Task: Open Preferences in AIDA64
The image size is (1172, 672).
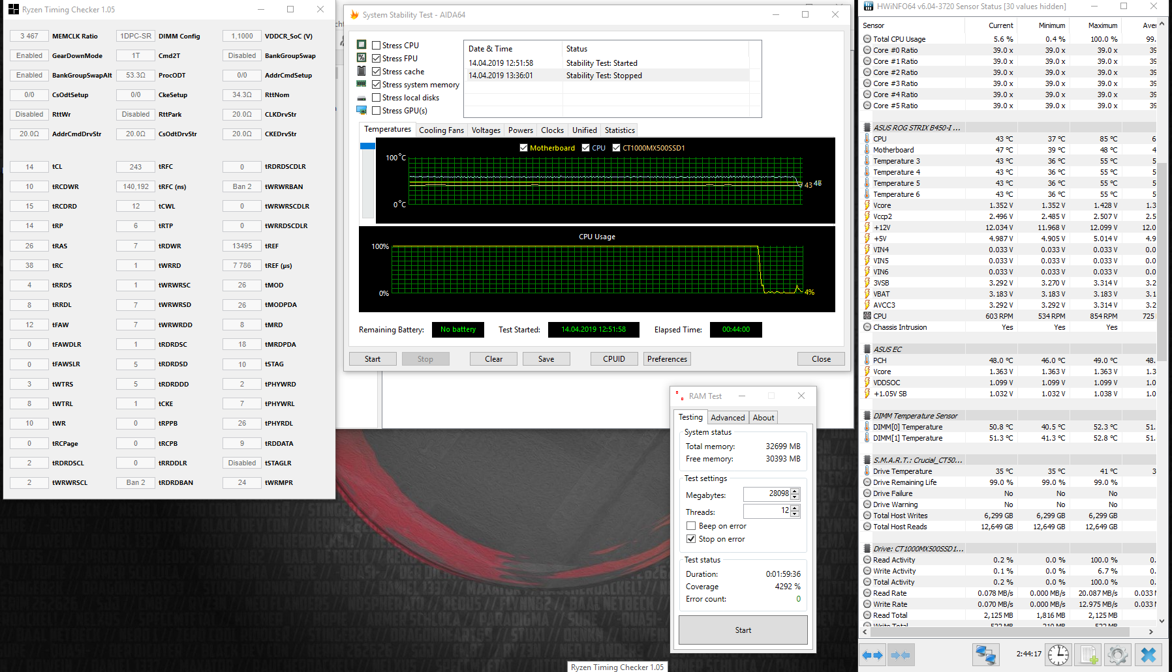Action: pyautogui.click(x=667, y=359)
